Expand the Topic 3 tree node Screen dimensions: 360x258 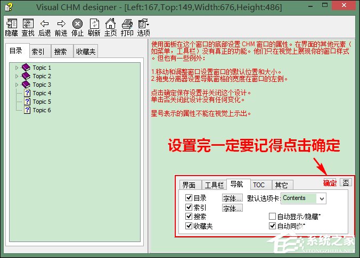click(x=17, y=85)
